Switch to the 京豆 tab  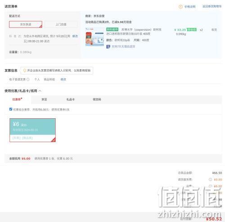tap(44, 99)
